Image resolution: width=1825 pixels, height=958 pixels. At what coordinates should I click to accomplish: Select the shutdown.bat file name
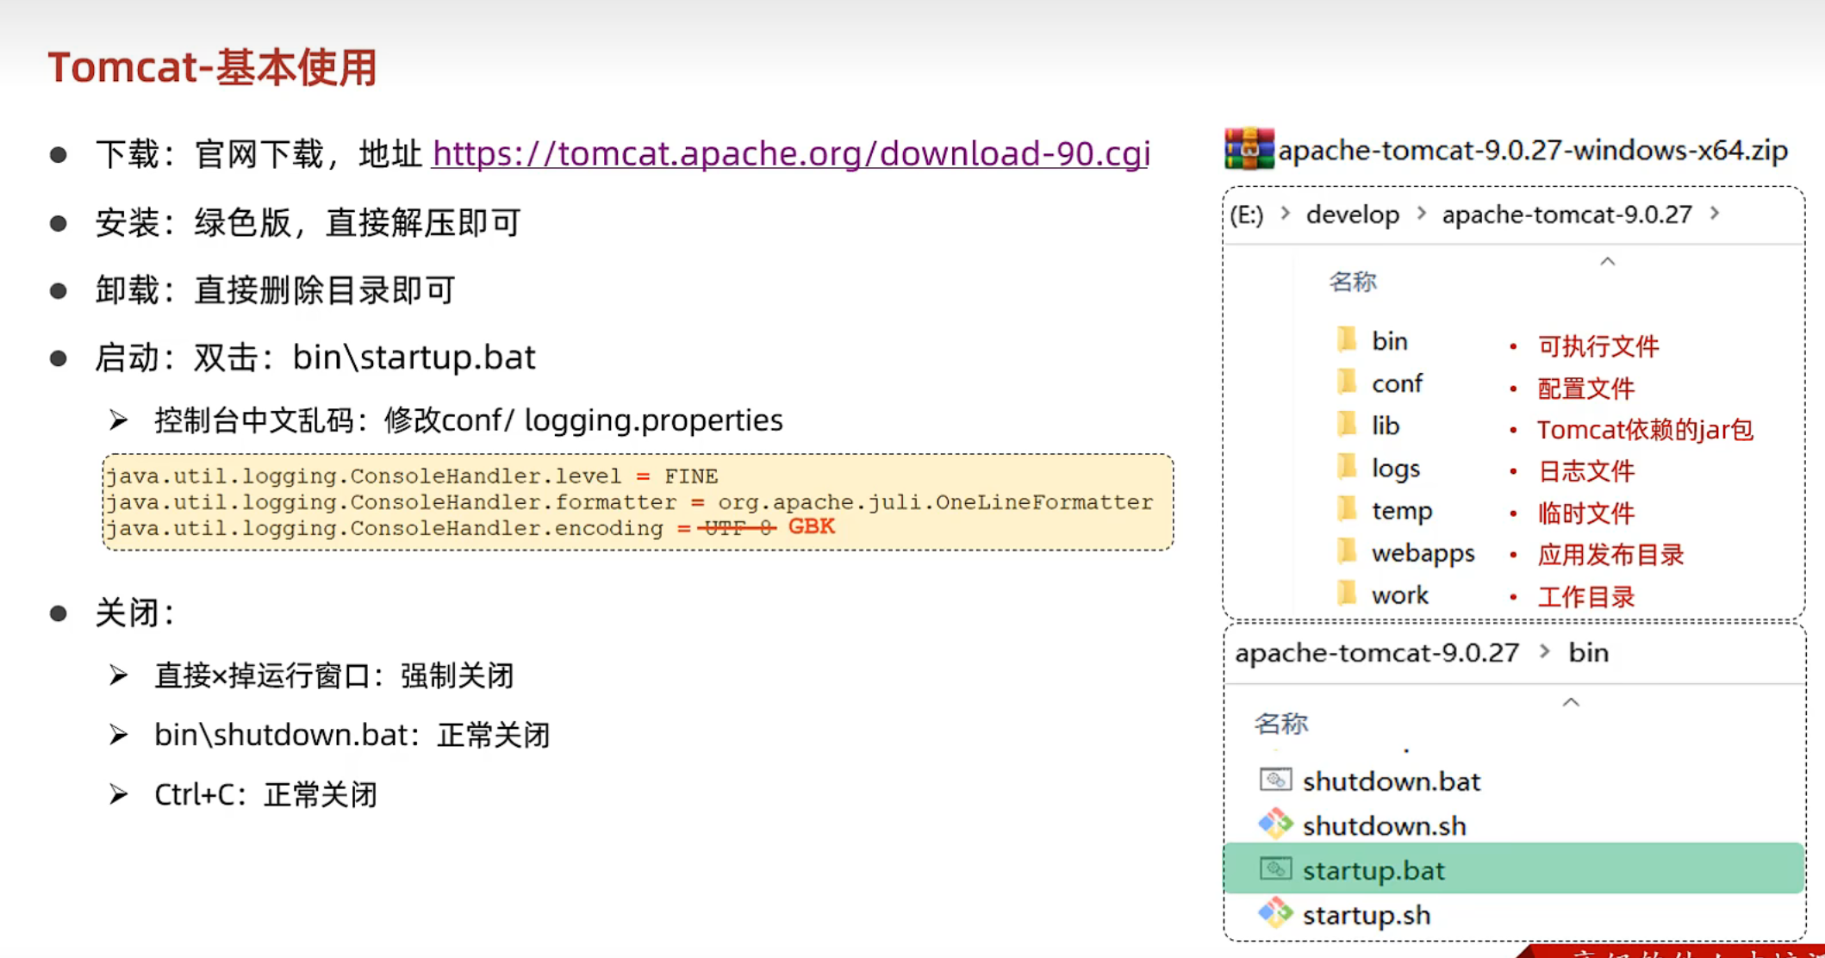pyautogui.click(x=1392, y=781)
